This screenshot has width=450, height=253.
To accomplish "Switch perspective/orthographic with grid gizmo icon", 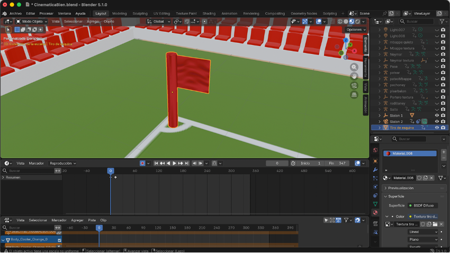I will click(354, 95).
